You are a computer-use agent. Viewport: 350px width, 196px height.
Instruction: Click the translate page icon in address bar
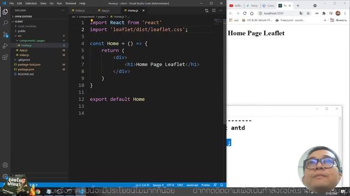[x=301, y=13]
